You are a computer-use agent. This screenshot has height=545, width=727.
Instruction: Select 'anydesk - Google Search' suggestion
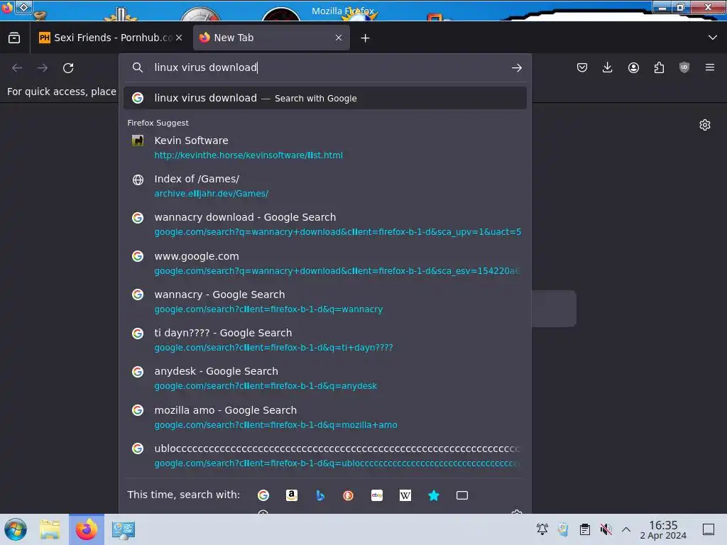point(325,379)
